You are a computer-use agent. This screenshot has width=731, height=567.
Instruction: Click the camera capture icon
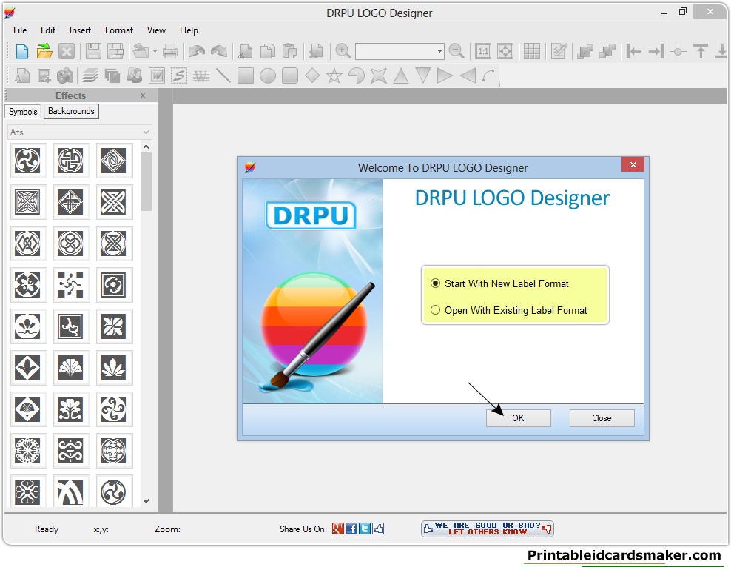click(x=65, y=76)
